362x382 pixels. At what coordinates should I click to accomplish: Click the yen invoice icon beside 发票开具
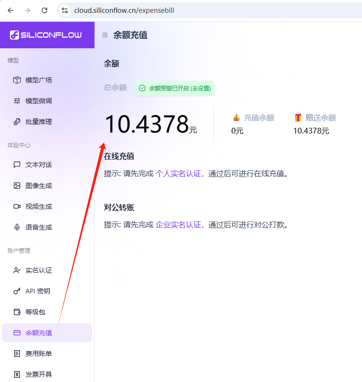pyautogui.click(x=17, y=374)
